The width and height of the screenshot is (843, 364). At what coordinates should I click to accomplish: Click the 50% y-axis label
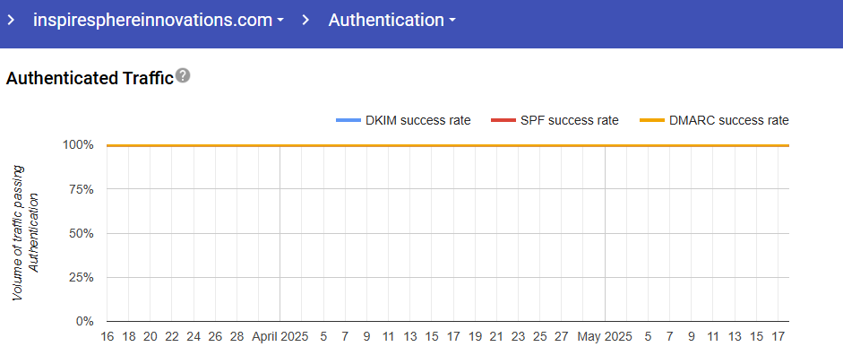[82, 233]
